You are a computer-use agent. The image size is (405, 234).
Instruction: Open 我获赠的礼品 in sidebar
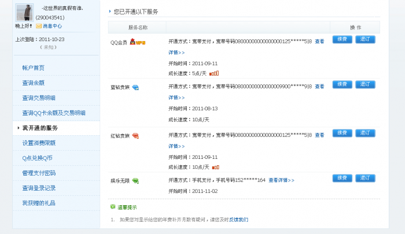coord(39,203)
